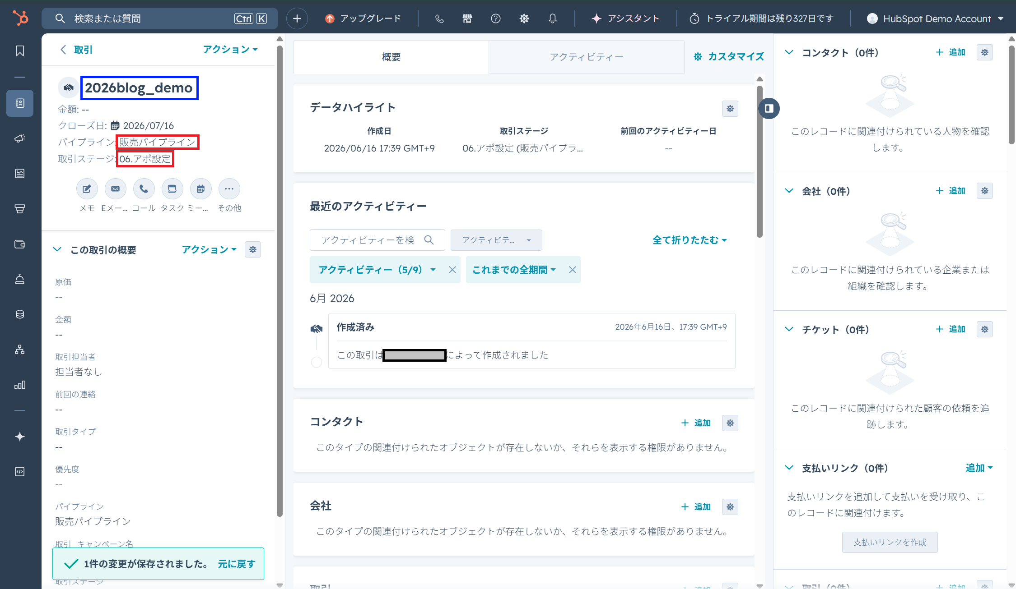
Task: Click 支払いリンクを作成 button
Action: tap(890, 542)
